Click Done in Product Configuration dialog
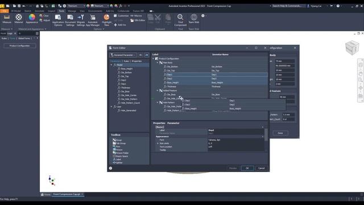 click(x=280, y=133)
